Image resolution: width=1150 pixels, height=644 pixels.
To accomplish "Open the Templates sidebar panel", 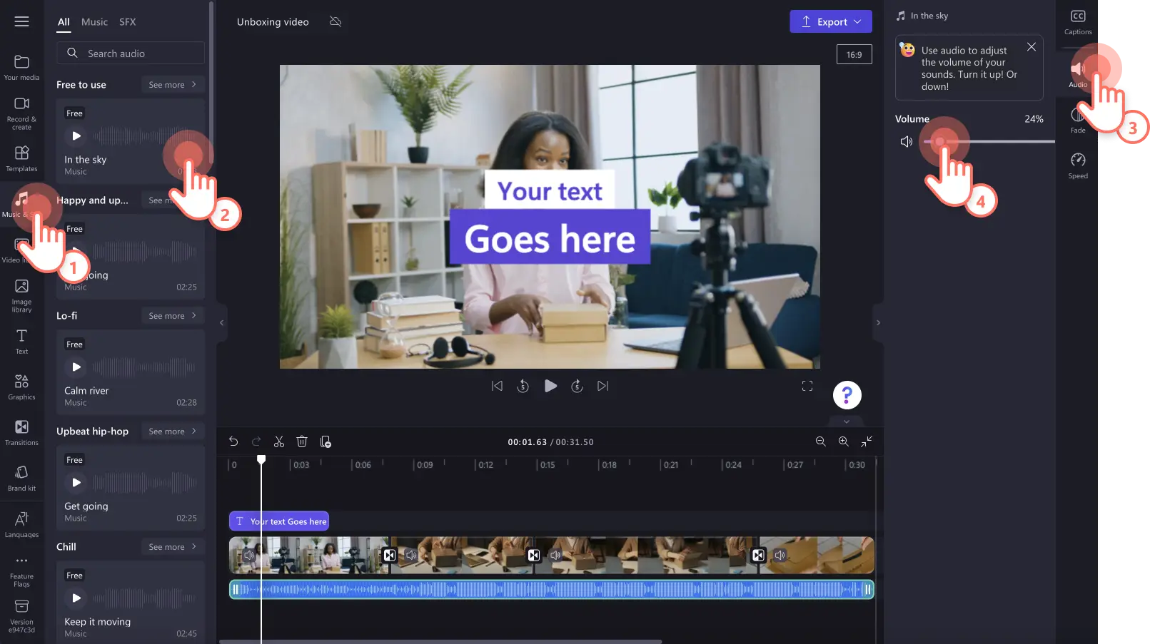I will 21,158.
